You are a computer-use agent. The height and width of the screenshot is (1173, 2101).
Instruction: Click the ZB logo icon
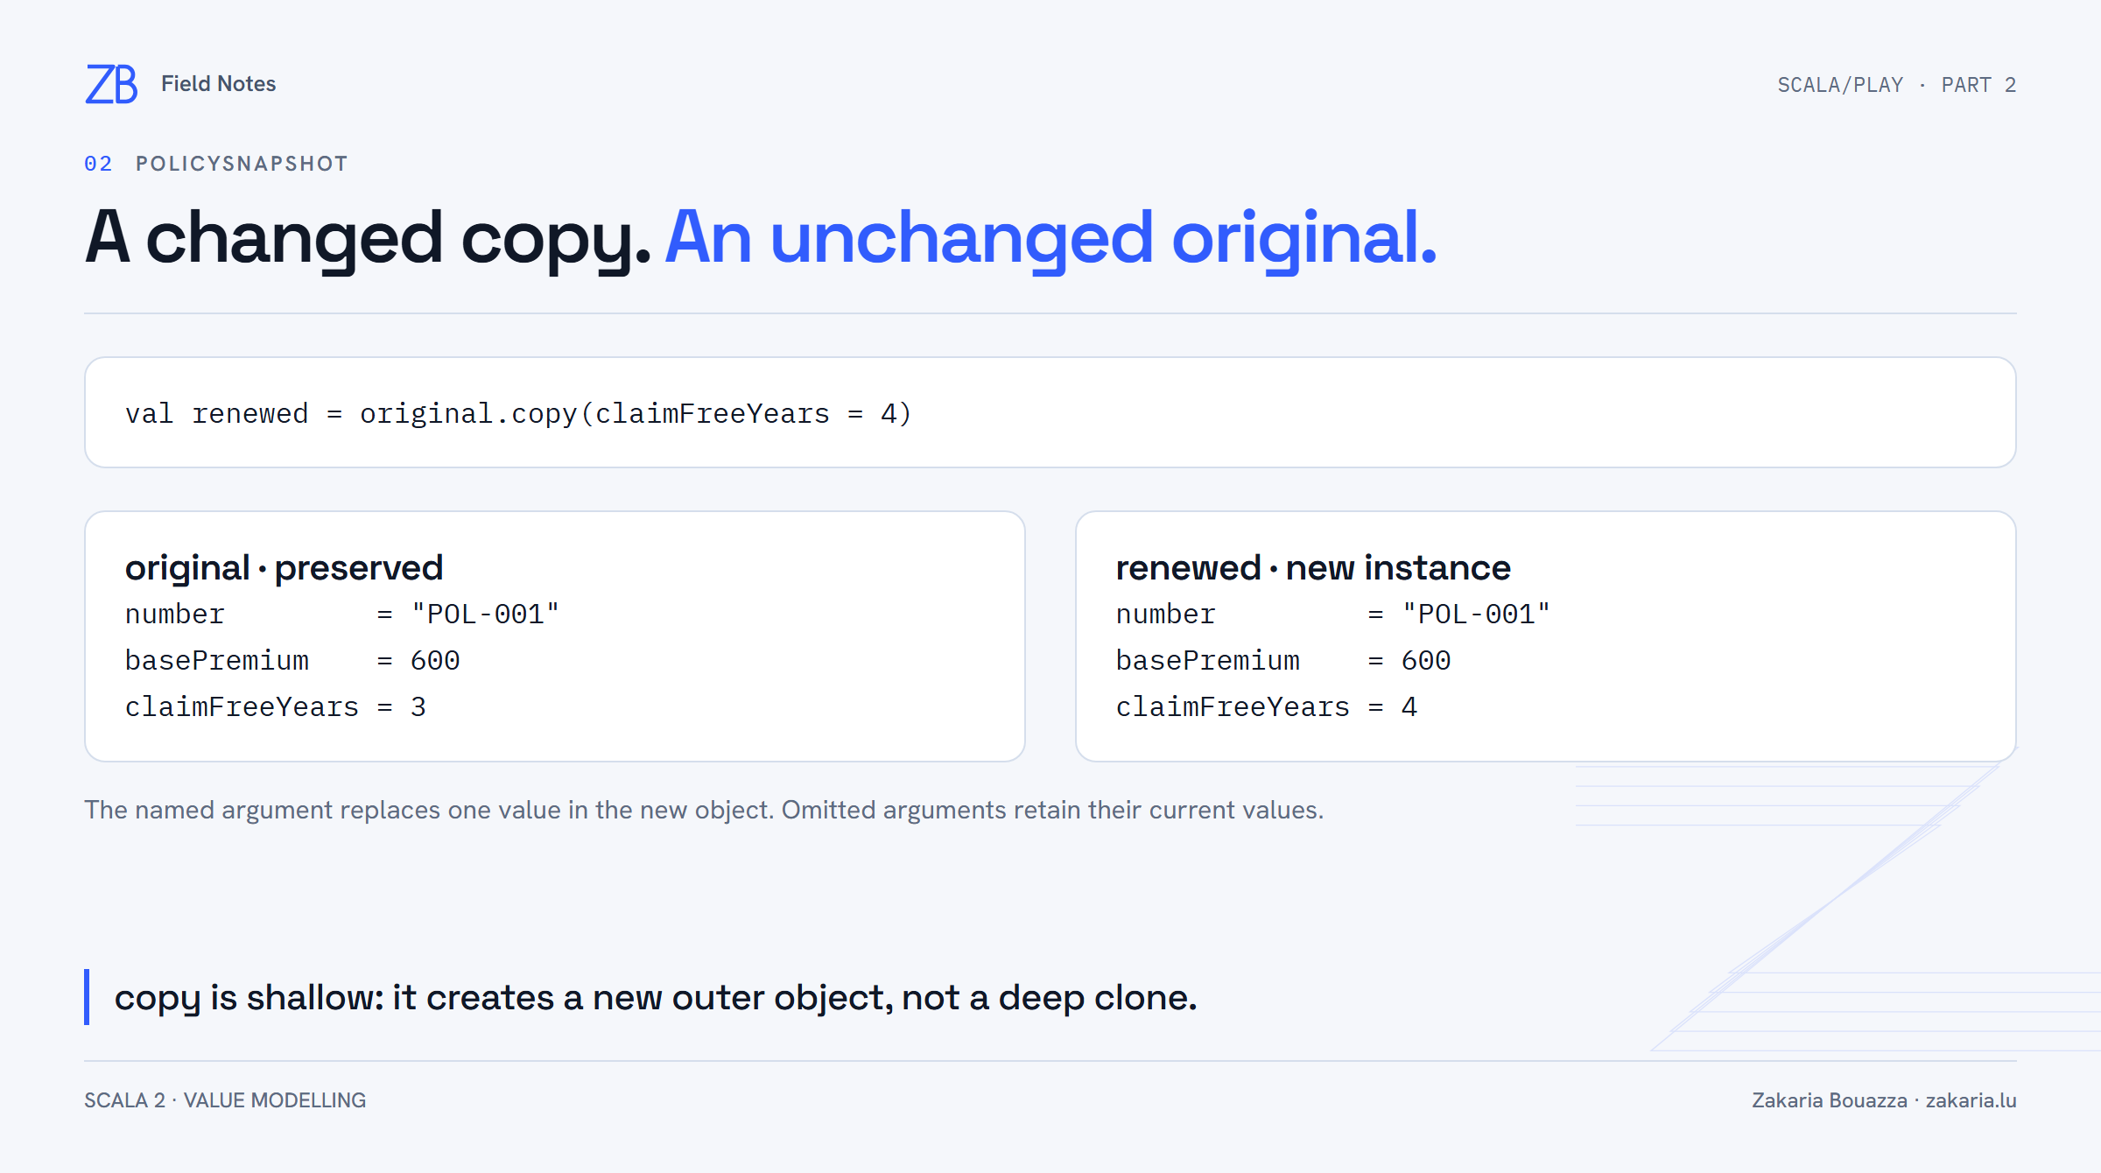click(111, 84)
